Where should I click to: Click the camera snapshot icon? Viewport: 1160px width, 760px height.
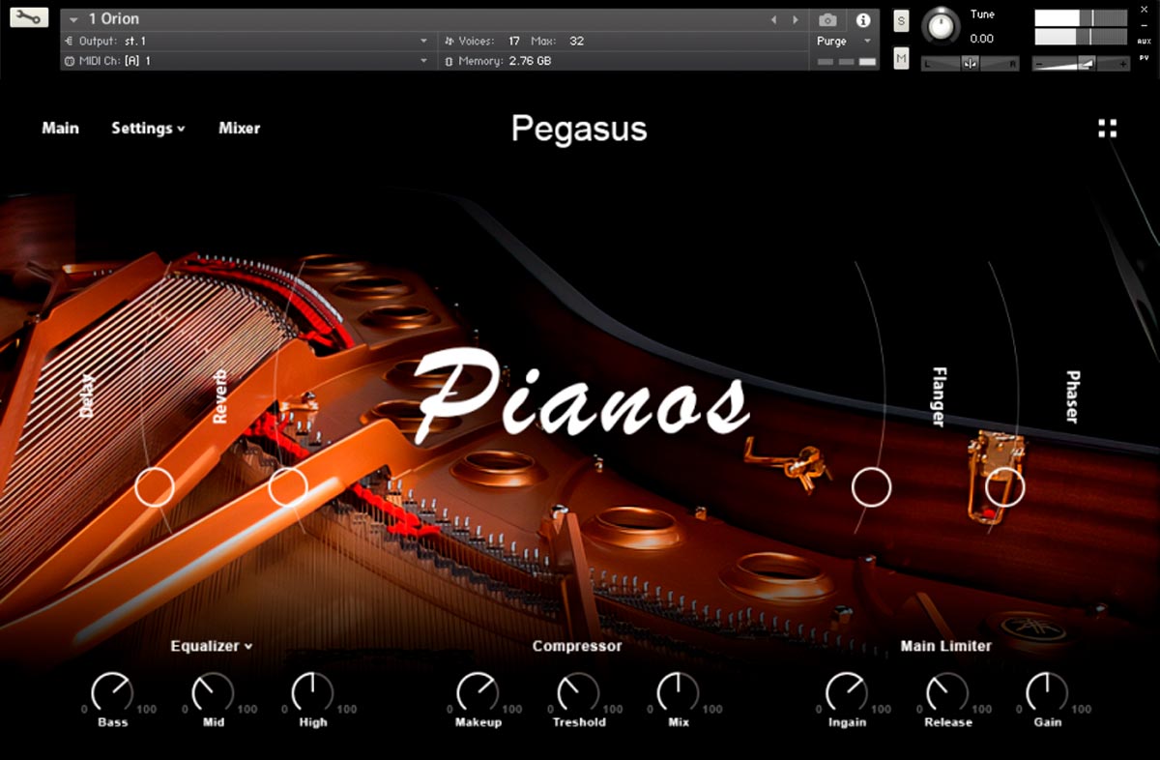pos(827,19)
